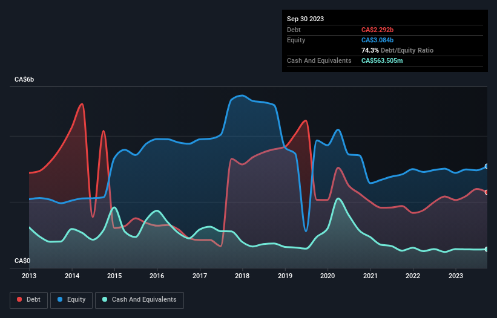Image resolution: width=497 pixels, height=318 pixels.
Task: Click the red Debt endpoint marker
Action: [x=487, y=192]
